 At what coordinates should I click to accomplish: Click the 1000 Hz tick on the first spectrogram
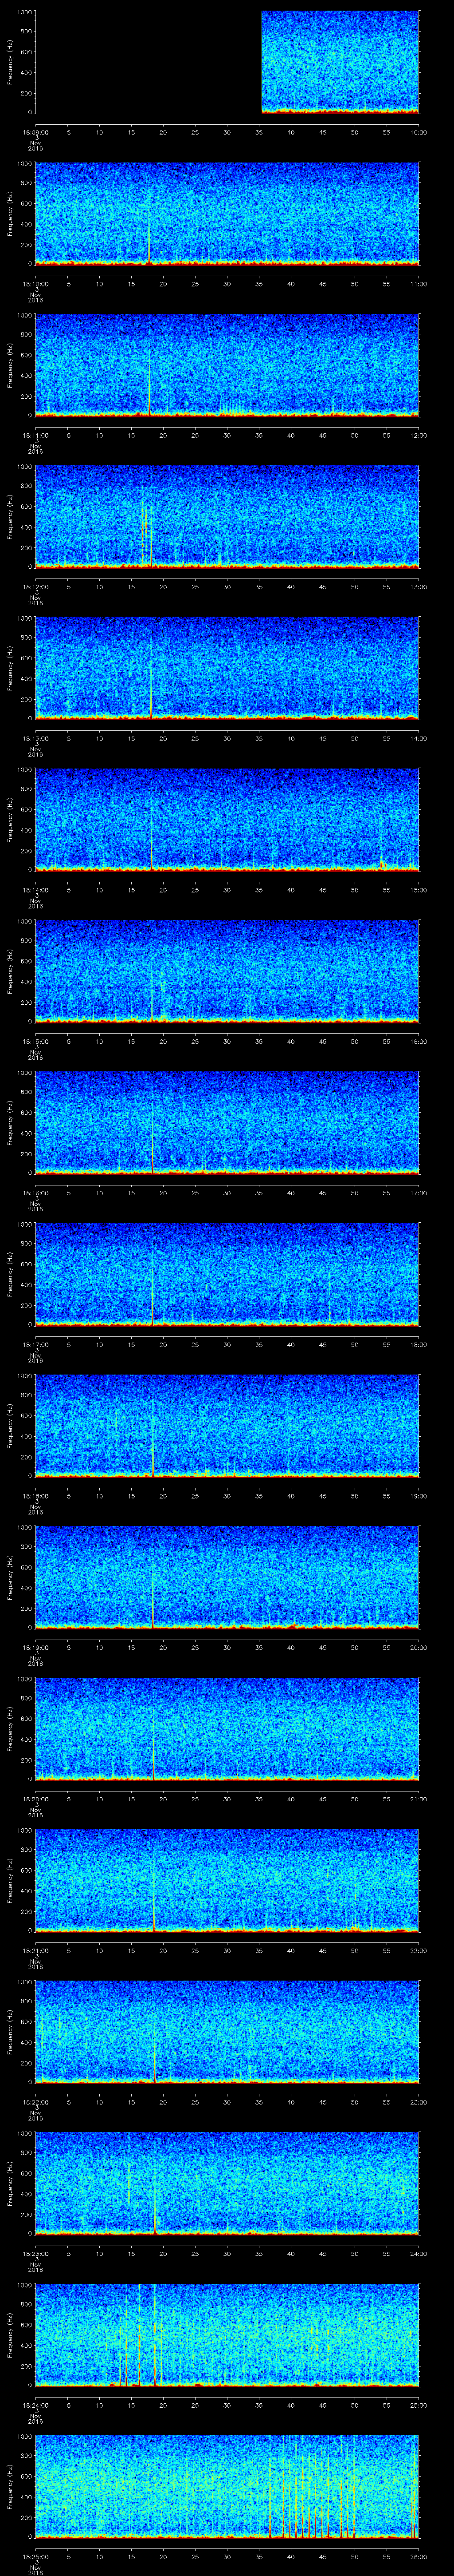pos(23,12)
